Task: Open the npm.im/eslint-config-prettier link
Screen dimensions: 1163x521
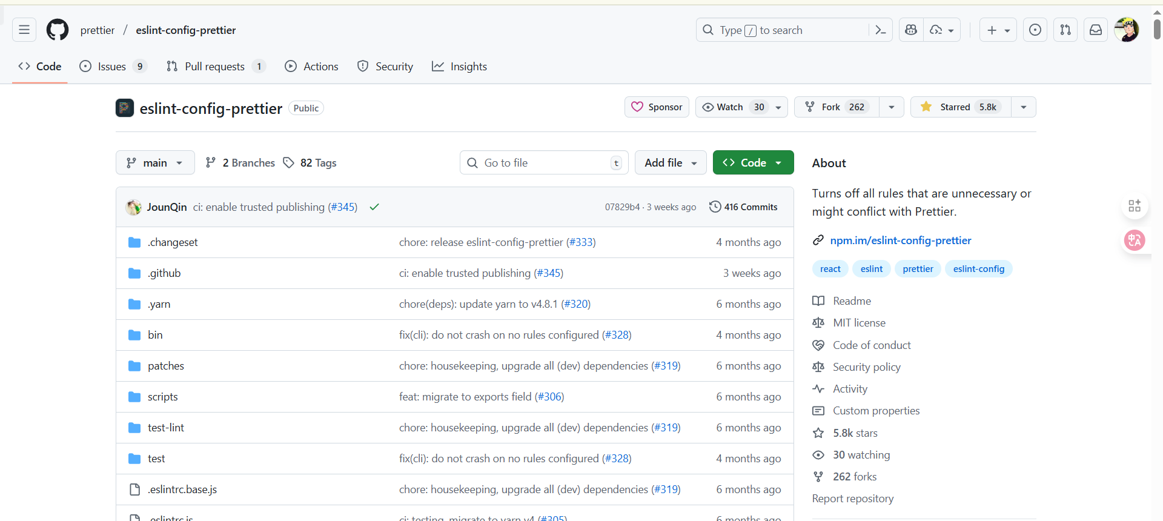Action: click(x=900, y=241)
